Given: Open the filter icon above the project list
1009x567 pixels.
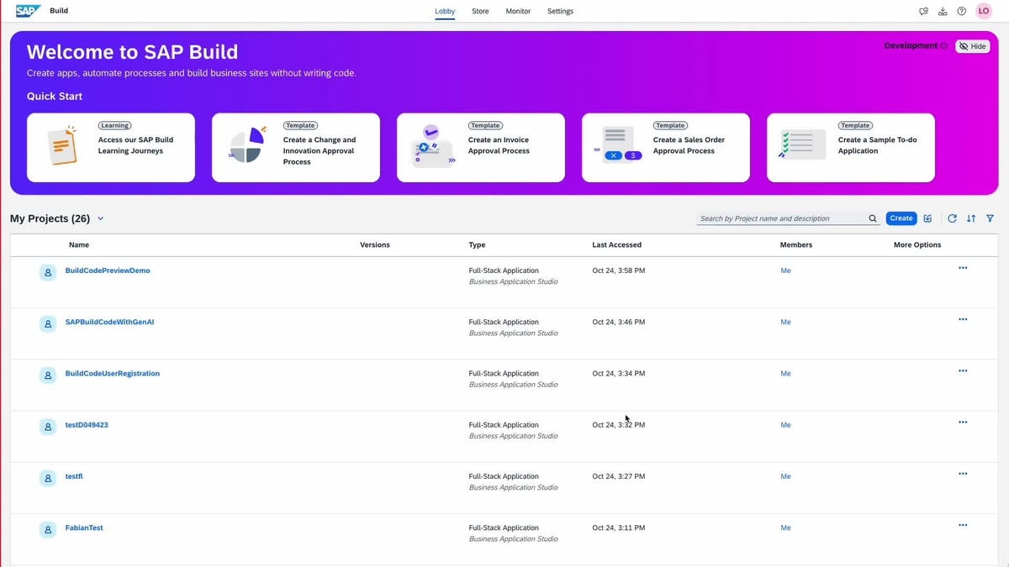Looking at the screenshot, I should 990,218.
